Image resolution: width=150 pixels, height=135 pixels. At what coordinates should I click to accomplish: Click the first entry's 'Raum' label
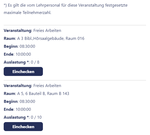[9, 38]
